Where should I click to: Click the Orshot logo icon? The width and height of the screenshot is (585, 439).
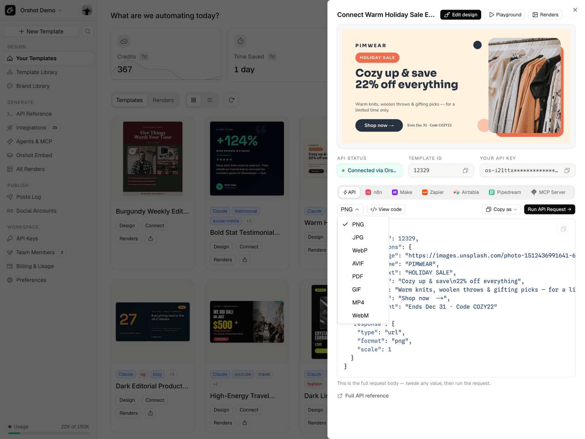10,10
